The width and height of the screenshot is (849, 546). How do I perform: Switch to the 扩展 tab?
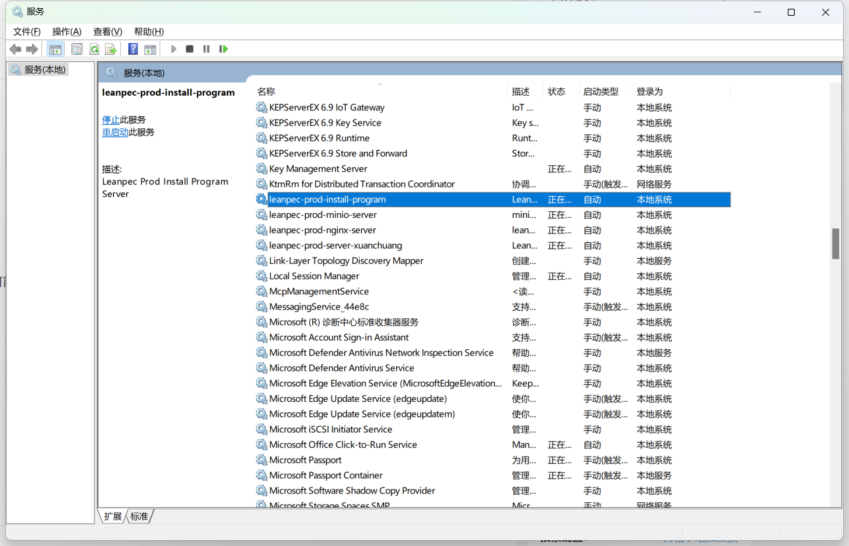pos(113,516)
